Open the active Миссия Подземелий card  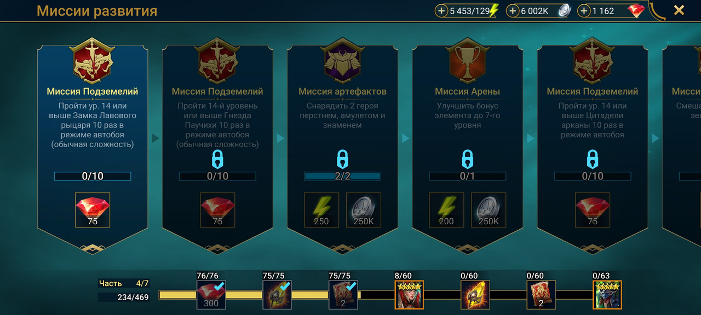click(93, 145)
